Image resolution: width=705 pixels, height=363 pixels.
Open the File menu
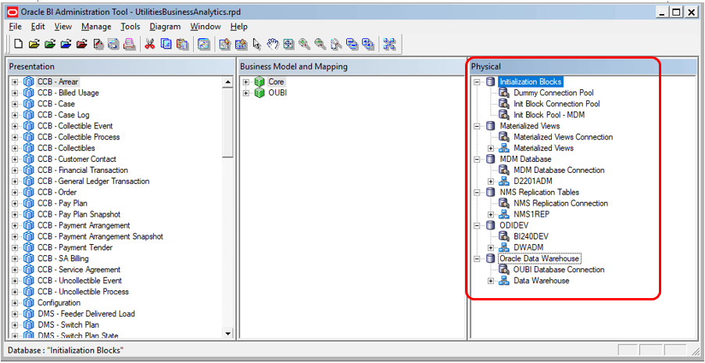(16, 27)
